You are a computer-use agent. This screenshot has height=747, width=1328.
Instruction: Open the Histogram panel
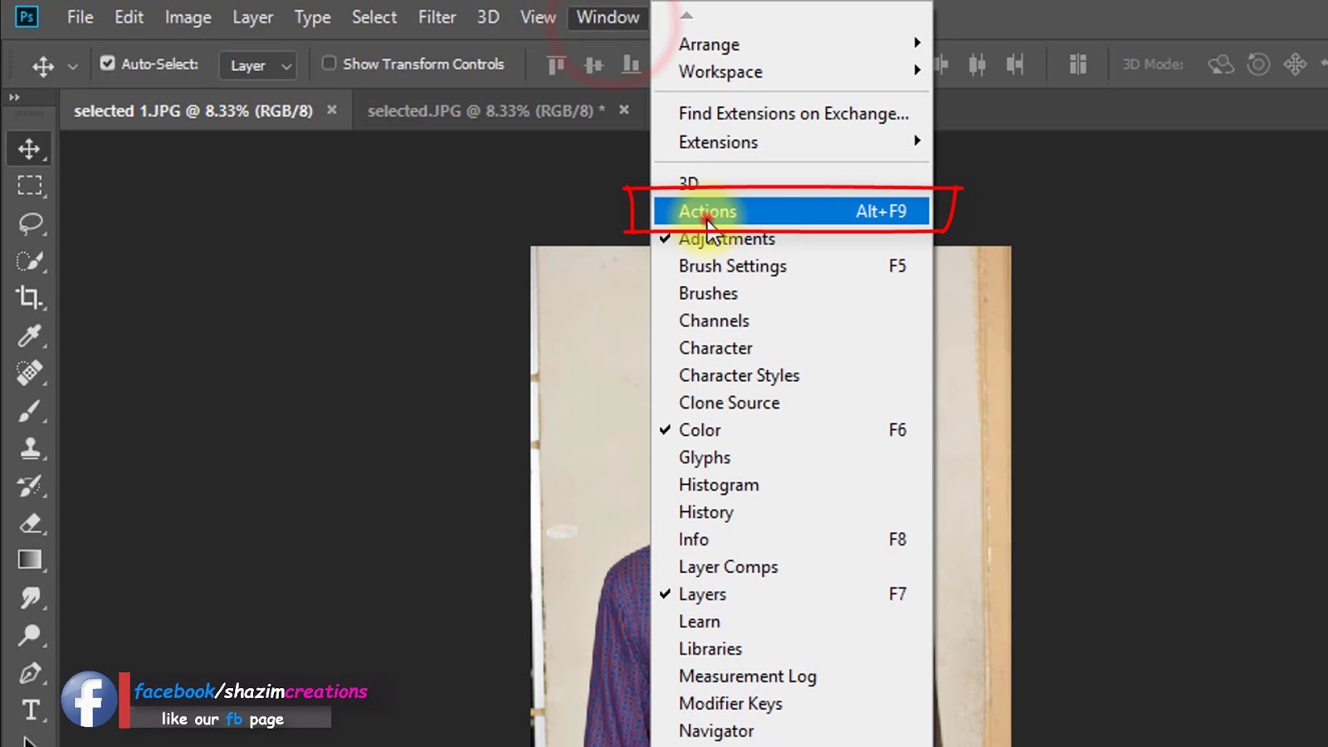pos(792,485)
